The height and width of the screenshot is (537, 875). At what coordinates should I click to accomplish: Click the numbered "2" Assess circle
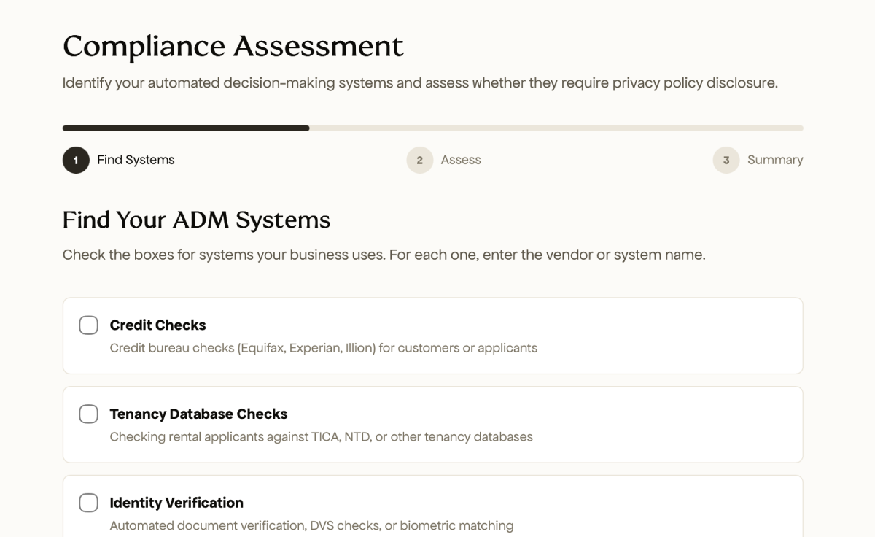419,160
